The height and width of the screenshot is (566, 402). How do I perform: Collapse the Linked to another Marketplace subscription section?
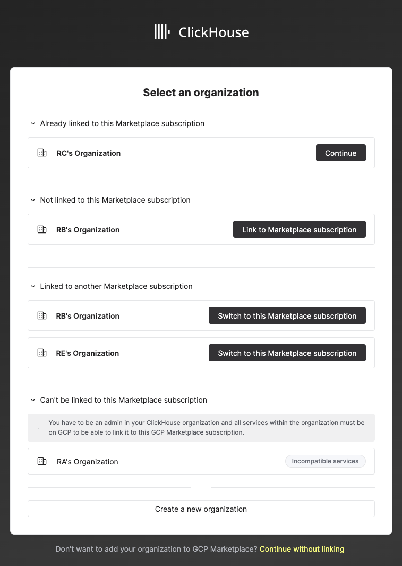pos(32,286)
